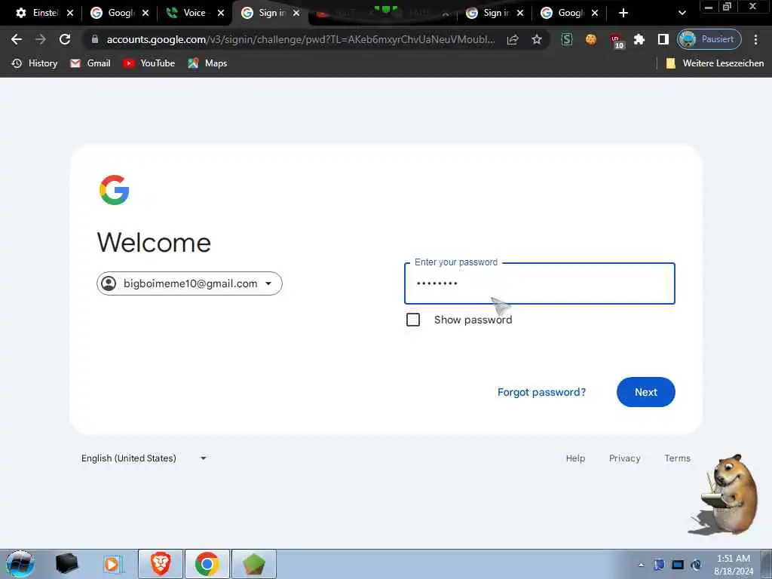This screenshot has height=579, width=772.
Task: Go back to the previous page
Action: tap(17, 39)
